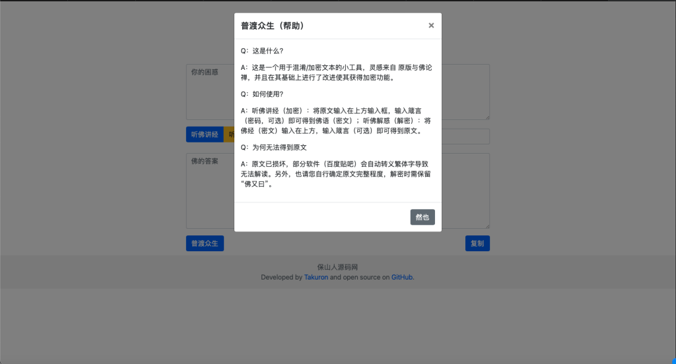Click the resize handle of the 佛的答案 text area
The image size is (676, 364).
[x=487, y=226]
